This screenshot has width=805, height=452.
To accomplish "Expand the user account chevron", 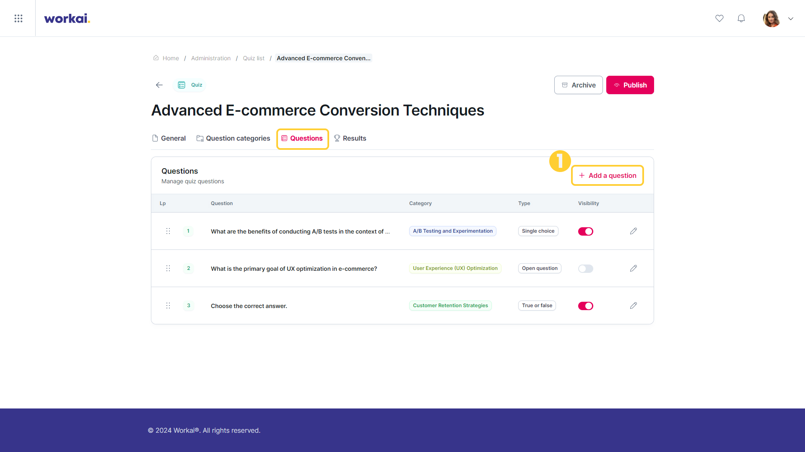I will click(791, 18).
